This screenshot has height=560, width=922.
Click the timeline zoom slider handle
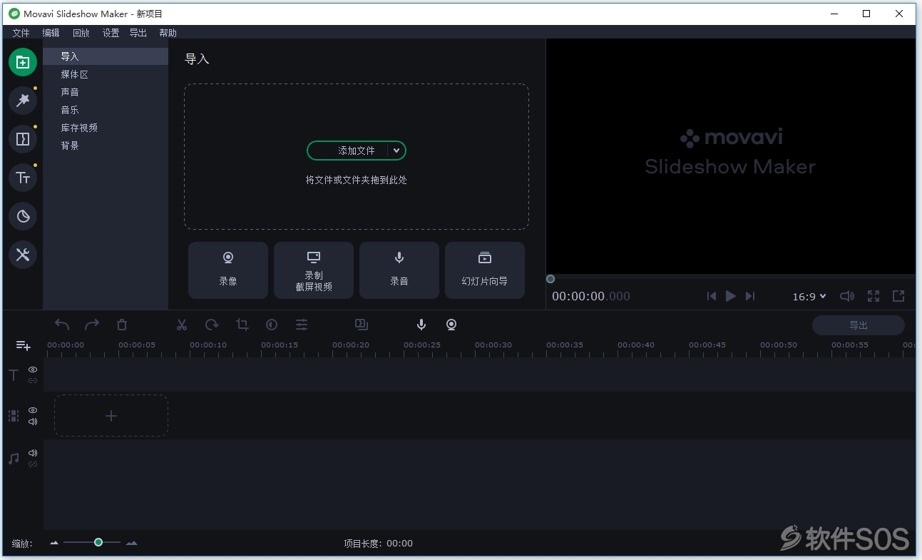coord(98,543)
